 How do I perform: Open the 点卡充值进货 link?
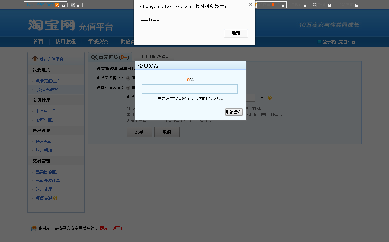point(48,81)
